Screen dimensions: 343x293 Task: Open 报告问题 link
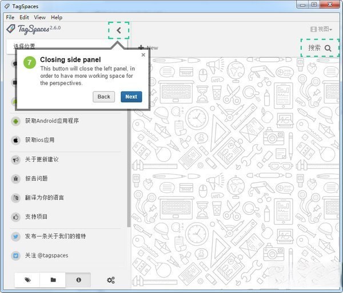[x=37, y=179]
